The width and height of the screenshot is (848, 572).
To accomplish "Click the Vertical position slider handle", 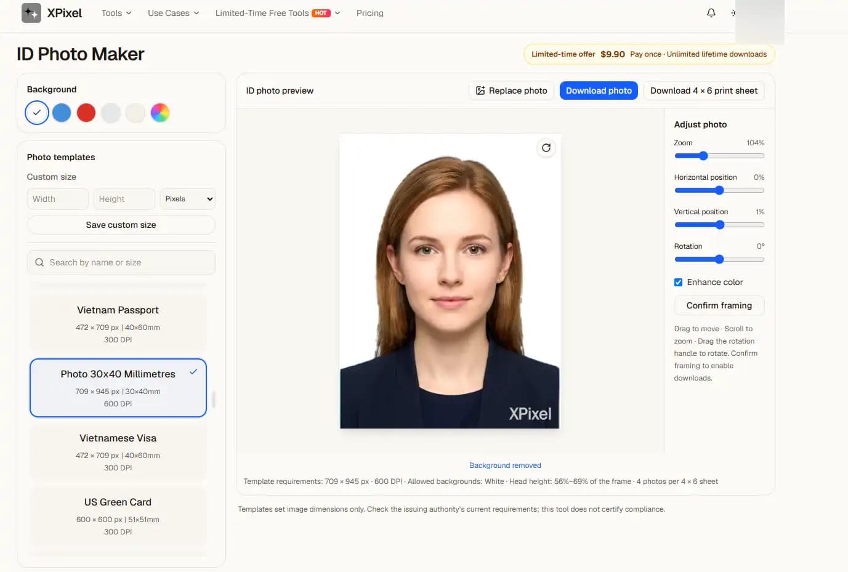I will click(720, 225).
